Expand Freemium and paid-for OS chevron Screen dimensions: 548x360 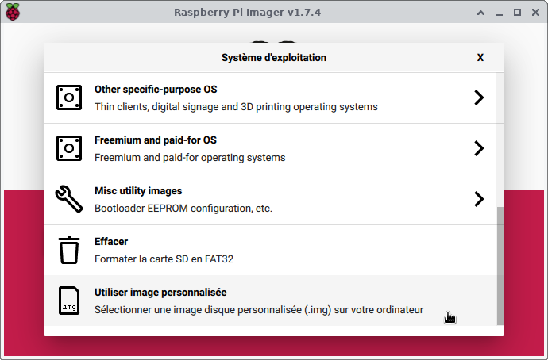(x=478, y=148)
